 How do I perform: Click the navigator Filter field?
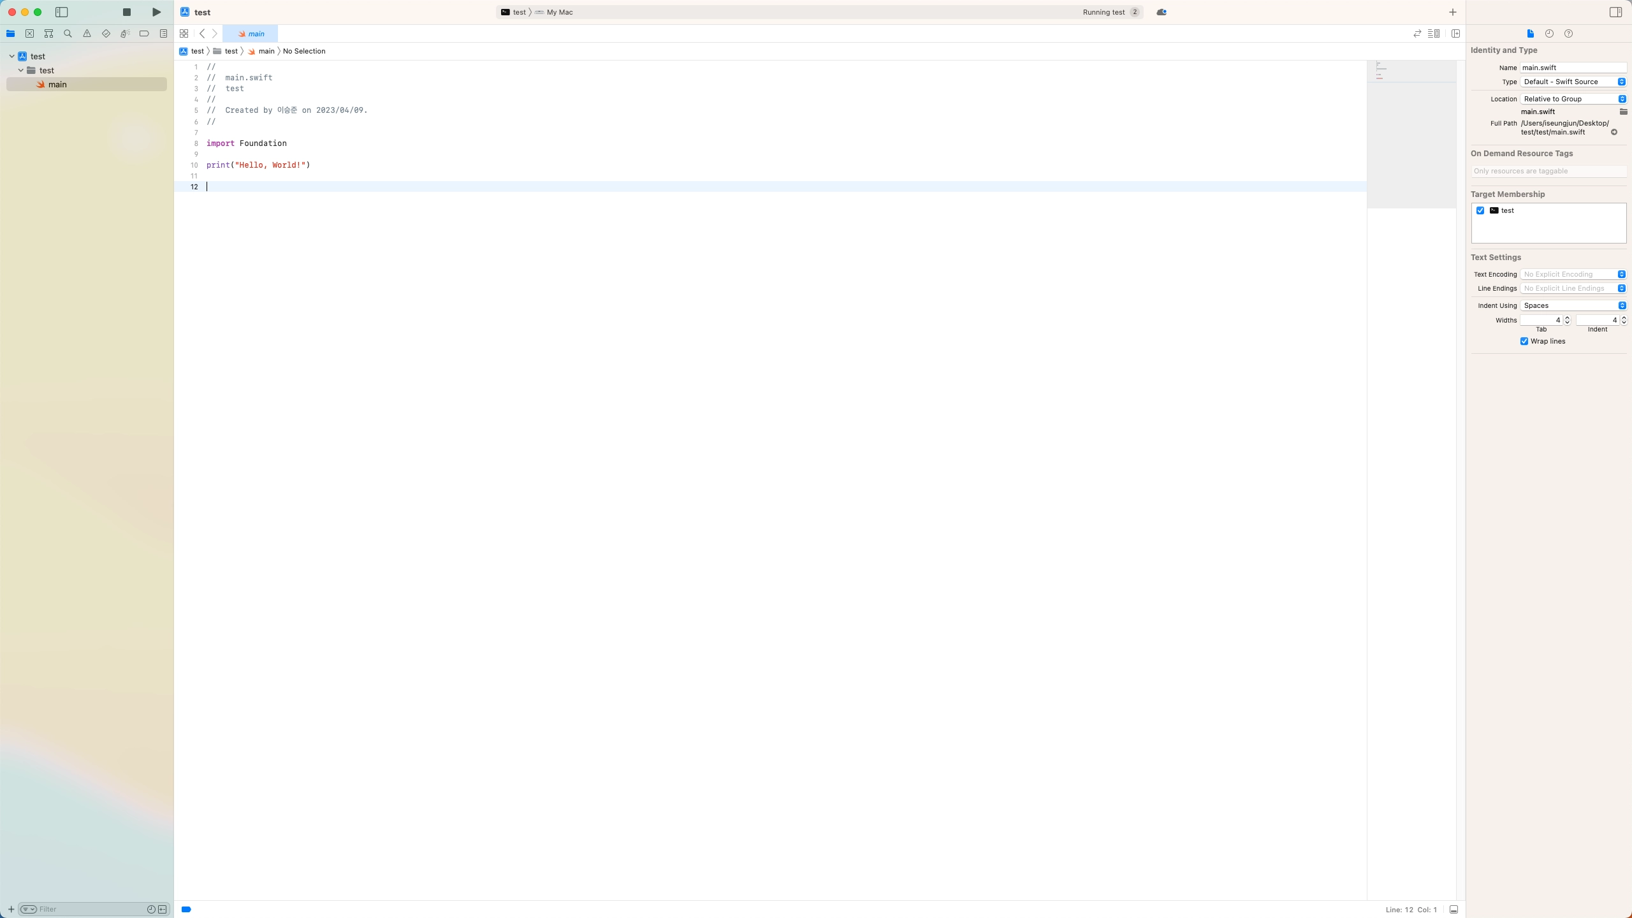coord(89,909)
